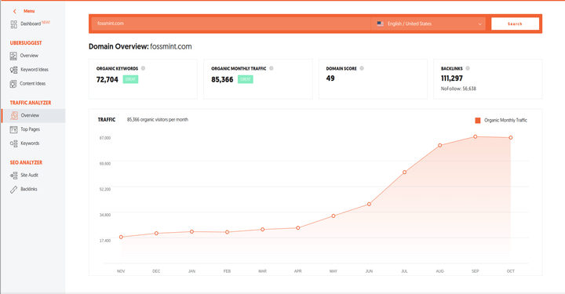Image resolution: width=565 pixels, height=294 pixels.
Task: Open Site Audit in sidebar
Action: 29,176
